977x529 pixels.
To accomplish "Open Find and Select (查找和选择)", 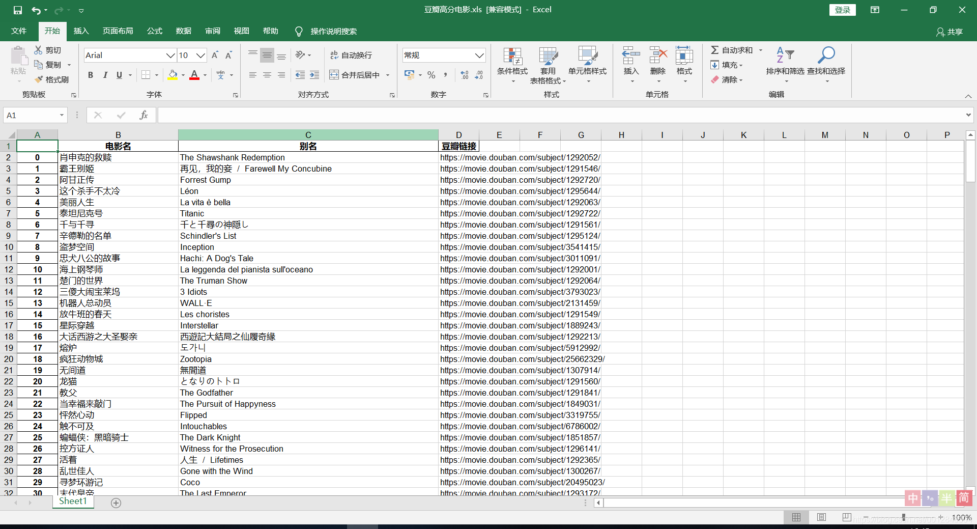I will coord(826,65).
